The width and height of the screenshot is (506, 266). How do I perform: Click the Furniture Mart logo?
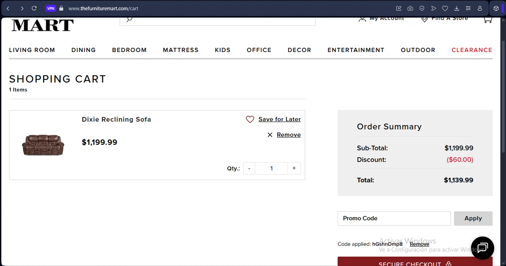pos(43,25)
